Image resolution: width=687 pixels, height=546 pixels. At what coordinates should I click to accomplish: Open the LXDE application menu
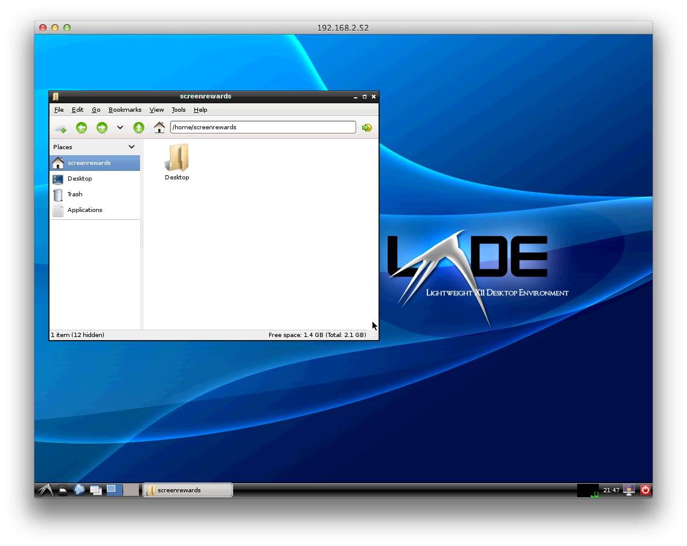tap(45, 490)
